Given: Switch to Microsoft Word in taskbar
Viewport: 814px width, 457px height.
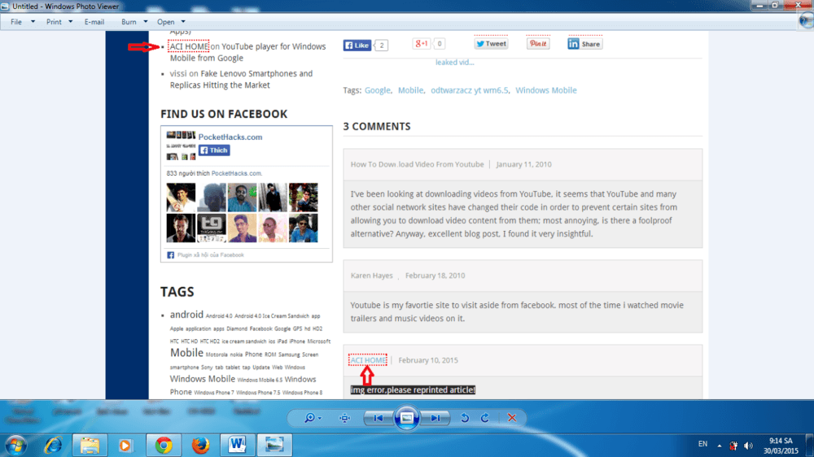Looking at the screenshot, I should click(237, 446).
